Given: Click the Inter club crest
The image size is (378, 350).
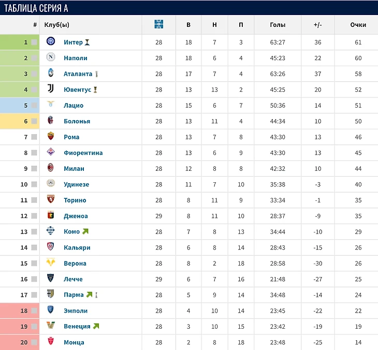Looking at the screenshot, I should point(51,42).
